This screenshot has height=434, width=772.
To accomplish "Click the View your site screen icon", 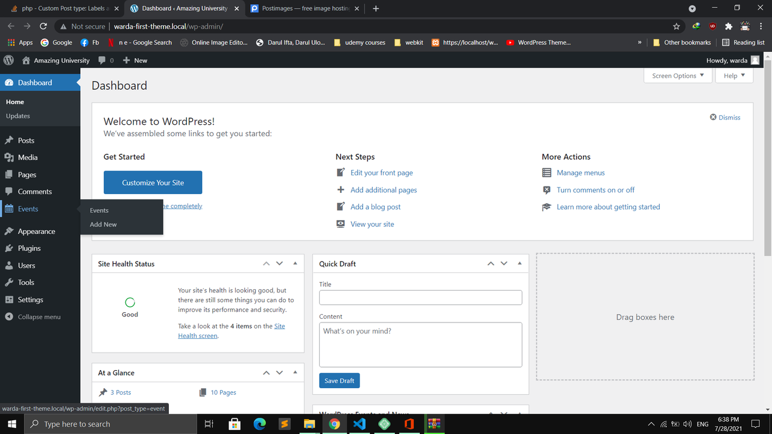I will [341, 224].
